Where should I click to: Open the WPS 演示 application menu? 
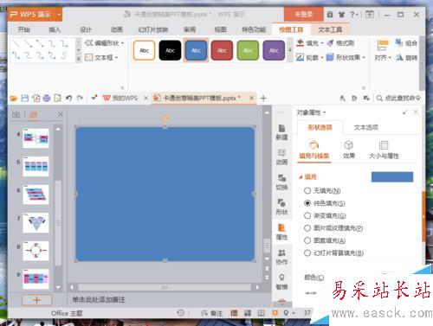(x=35, y=15)
